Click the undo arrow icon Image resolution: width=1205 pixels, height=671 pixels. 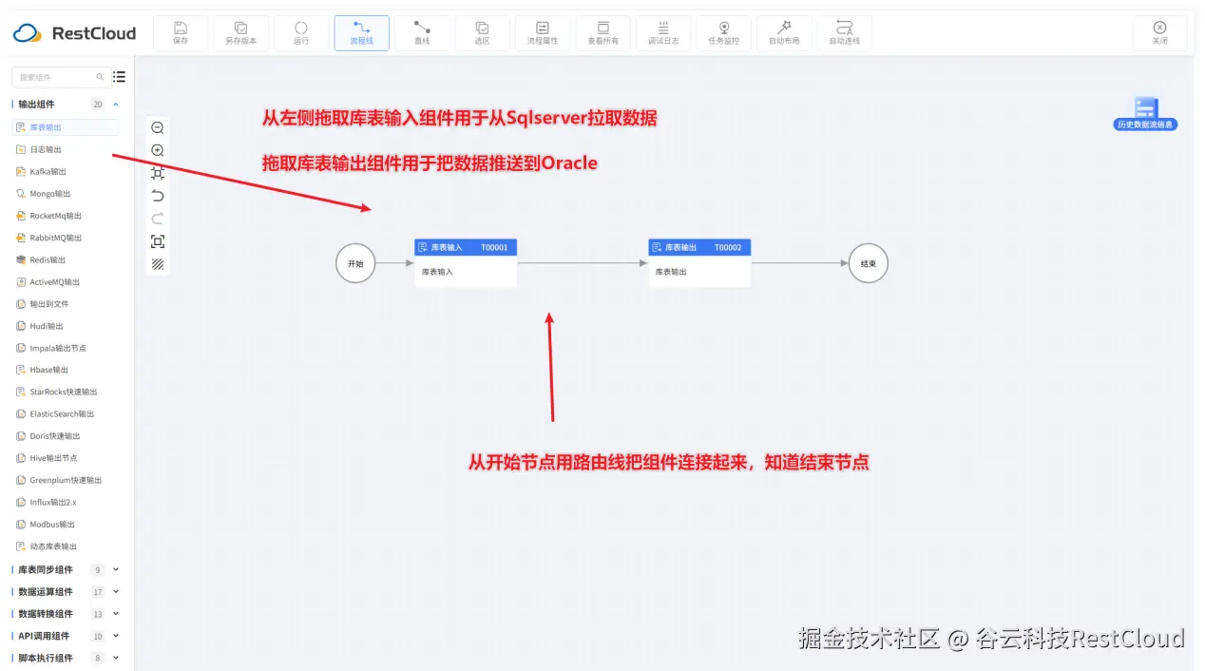(x=158, y=196)
